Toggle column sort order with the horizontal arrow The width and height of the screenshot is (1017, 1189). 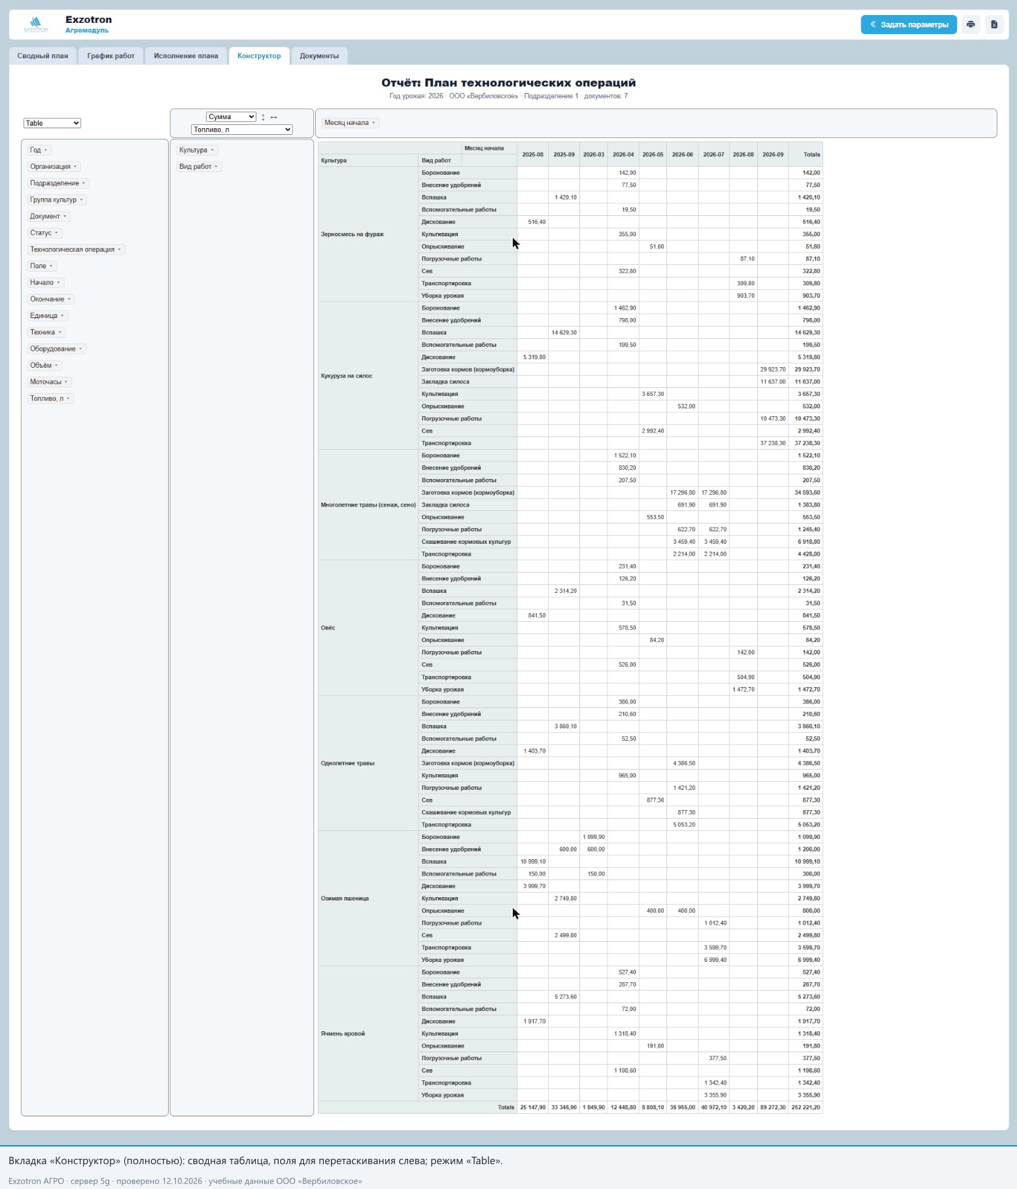tap(274, 117)
